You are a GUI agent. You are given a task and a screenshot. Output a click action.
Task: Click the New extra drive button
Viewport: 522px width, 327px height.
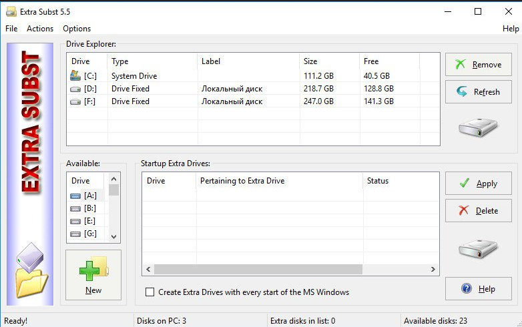pyautogui.click(x=93, y=275)
